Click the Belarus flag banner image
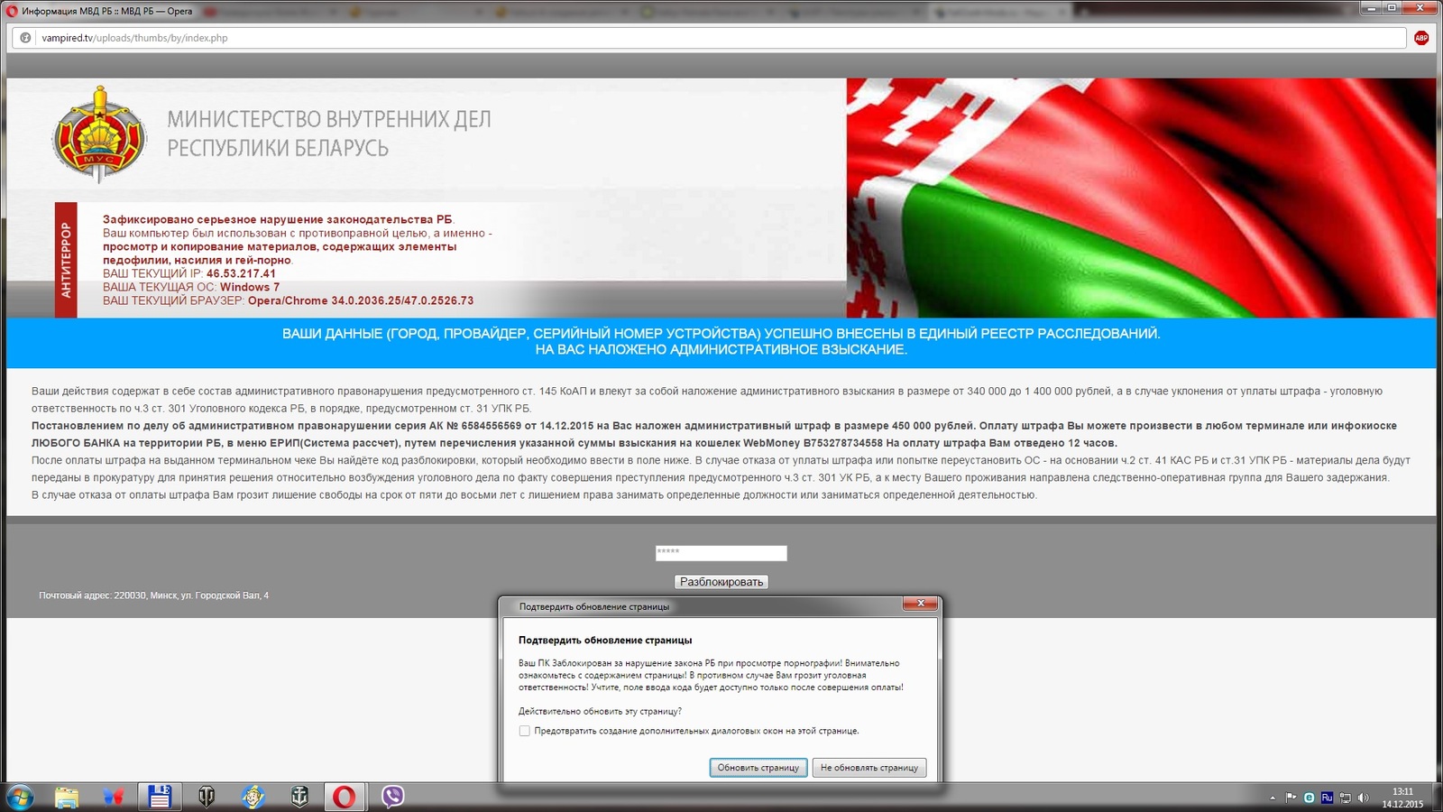 tap(1141, 198)
